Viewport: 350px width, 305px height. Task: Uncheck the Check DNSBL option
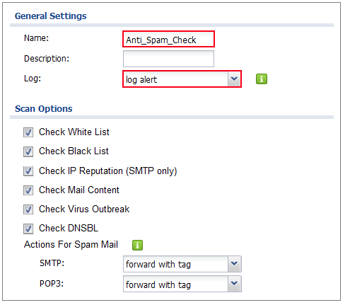click(28, 229)
